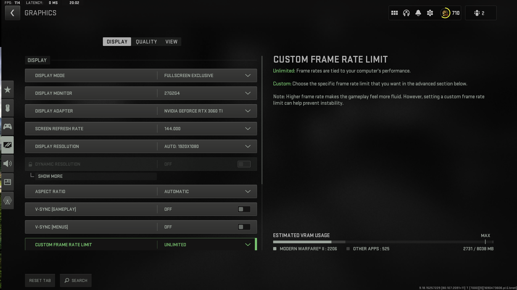The height and width of the screenshot is (290, 517).
Task: Open the grid menu icon in top bar
Action: tap(395, 13)
